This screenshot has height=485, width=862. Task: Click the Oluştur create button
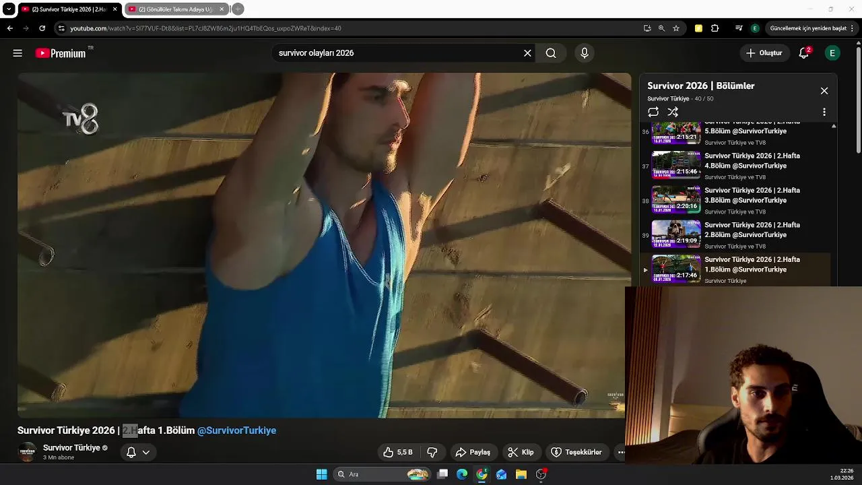764,53
